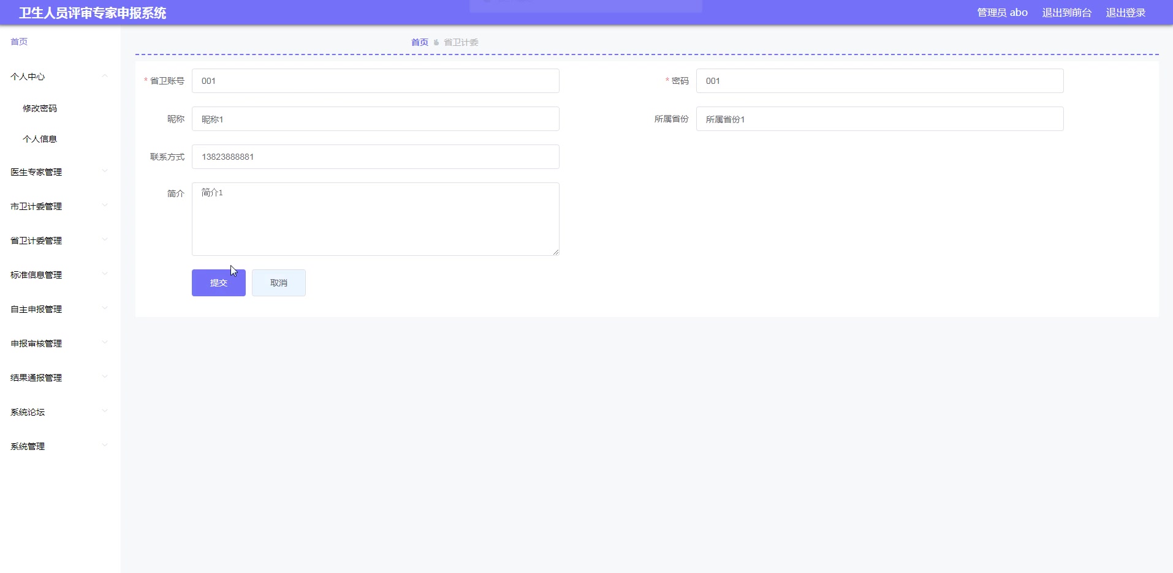Expand the 标准信息管理 menu
Screen dimensions: 1173x573
pos(59,275)
